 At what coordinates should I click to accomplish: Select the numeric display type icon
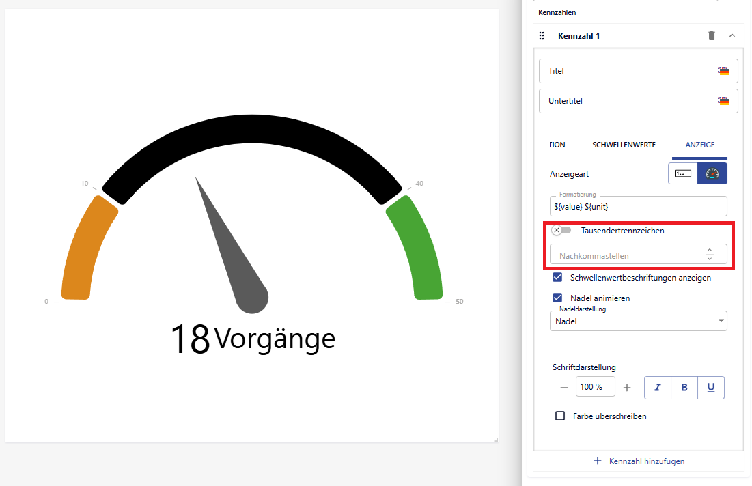click(x=683, y=173)
